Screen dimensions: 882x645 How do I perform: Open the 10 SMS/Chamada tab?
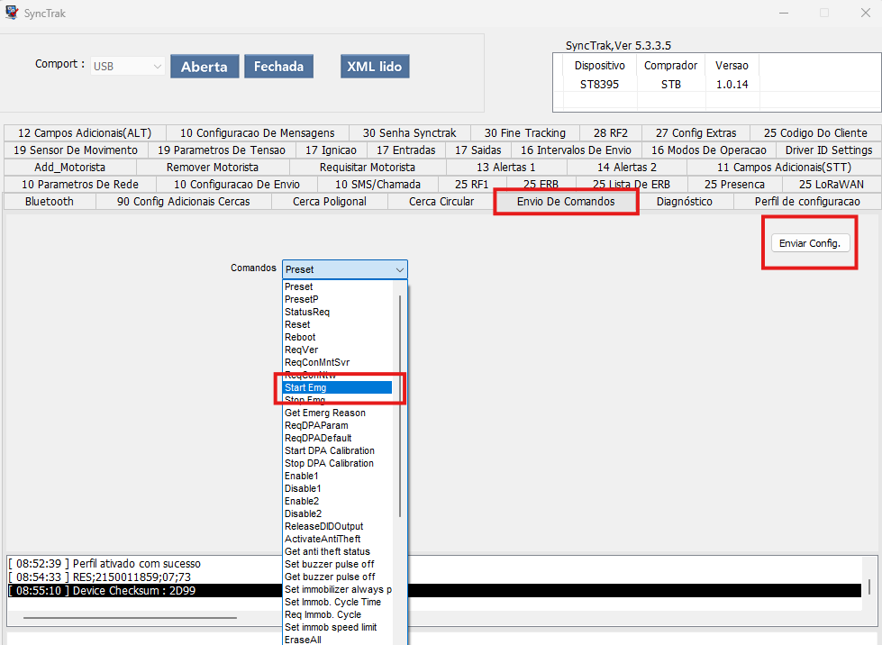pos(378,185)
